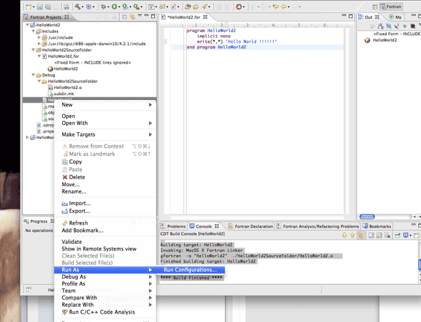Collapse All in Fortran Projects panel
Viewport: 421px width, 322px height.
pyautogui.click(x=124, y=18)
